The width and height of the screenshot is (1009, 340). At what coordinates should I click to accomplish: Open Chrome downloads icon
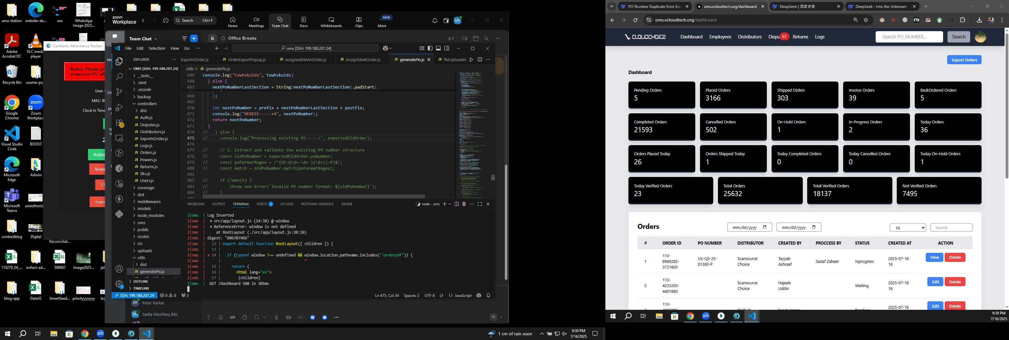pos(979,20)
